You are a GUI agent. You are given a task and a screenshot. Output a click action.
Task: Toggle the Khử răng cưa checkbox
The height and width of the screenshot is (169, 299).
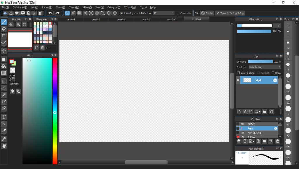[121, 13]
